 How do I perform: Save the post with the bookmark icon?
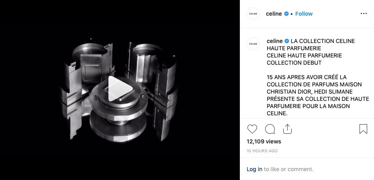363,129
